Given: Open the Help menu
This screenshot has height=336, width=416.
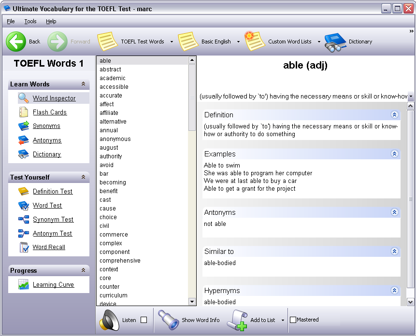Looking at the screenshot, I should click(x=51, y=21).
